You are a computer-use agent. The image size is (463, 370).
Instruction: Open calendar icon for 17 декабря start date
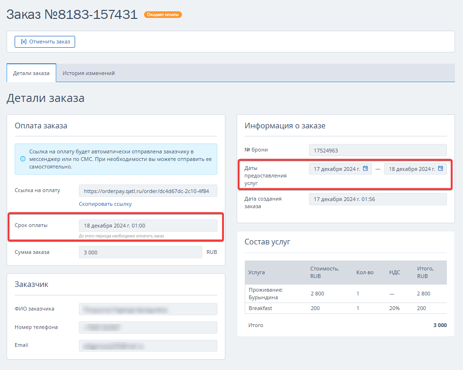coord(365,168)
